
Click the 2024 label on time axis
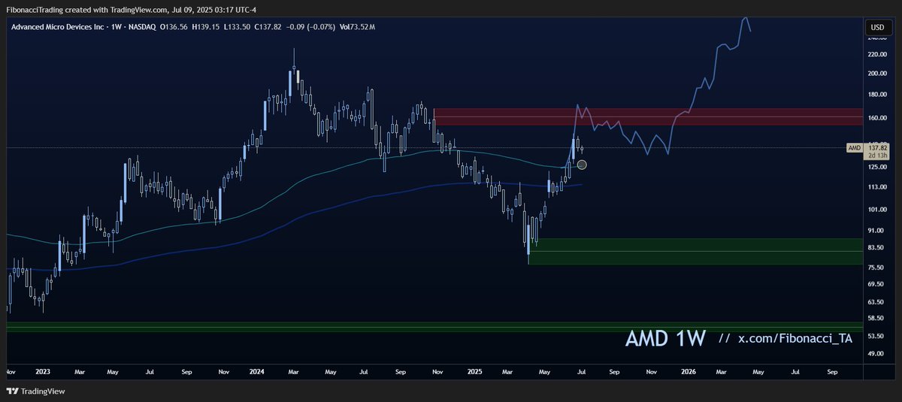pos(258,371)
